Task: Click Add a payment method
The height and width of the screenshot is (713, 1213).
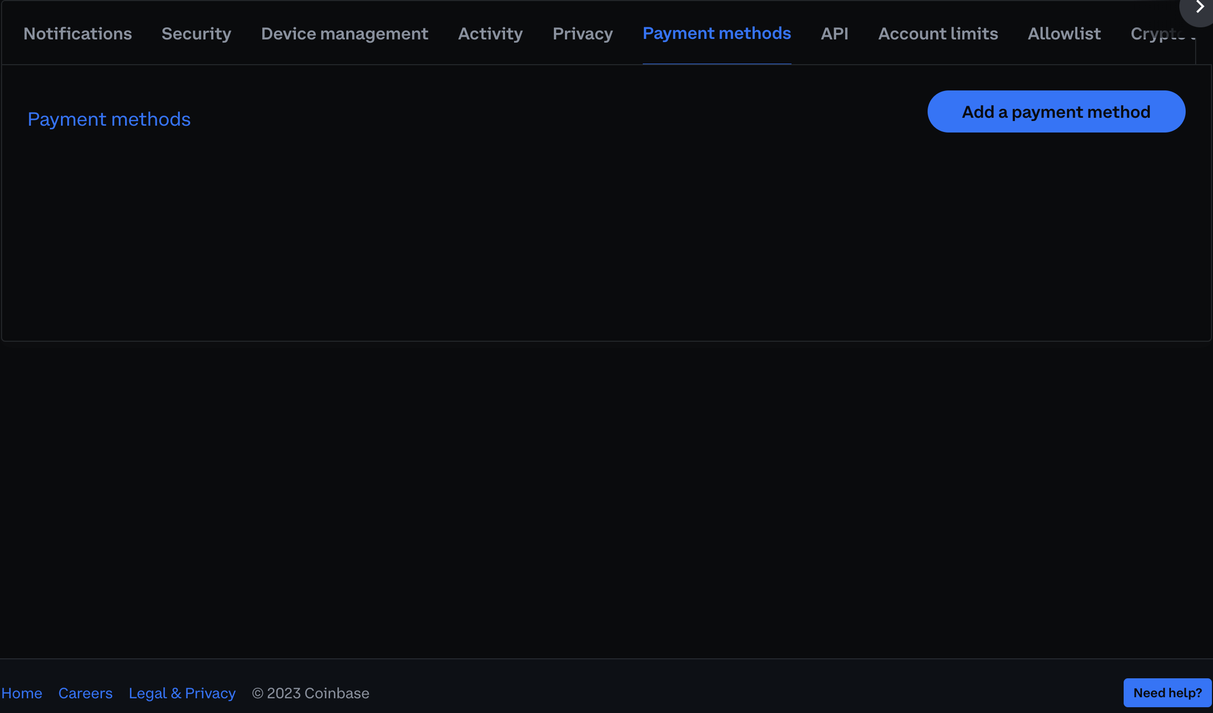Action: (x=1056, y=111)
